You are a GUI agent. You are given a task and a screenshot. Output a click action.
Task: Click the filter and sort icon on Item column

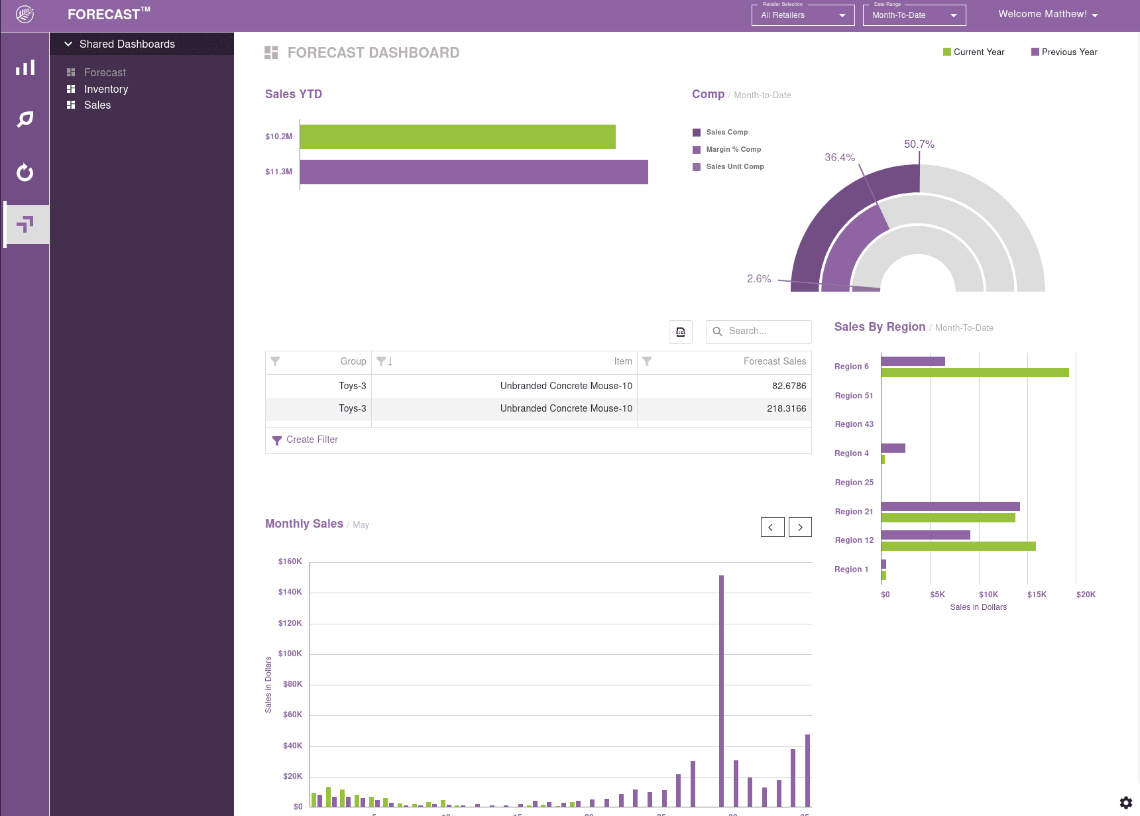click(x=384, y=361)
